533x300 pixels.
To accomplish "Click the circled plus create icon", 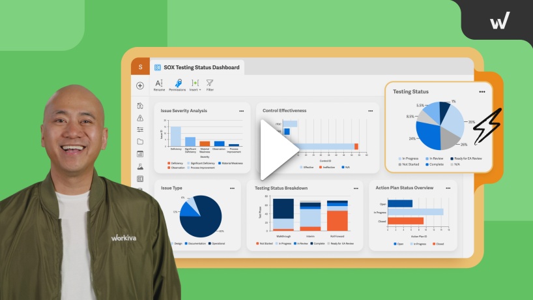I will 140,85.
